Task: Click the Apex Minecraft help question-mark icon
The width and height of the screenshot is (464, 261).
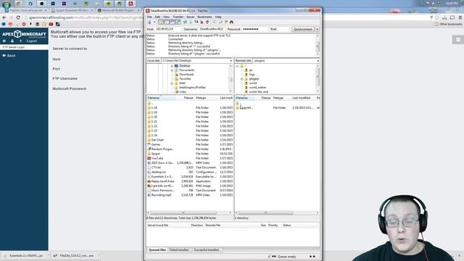Action: pyautogui.click(x=20, y=41)
